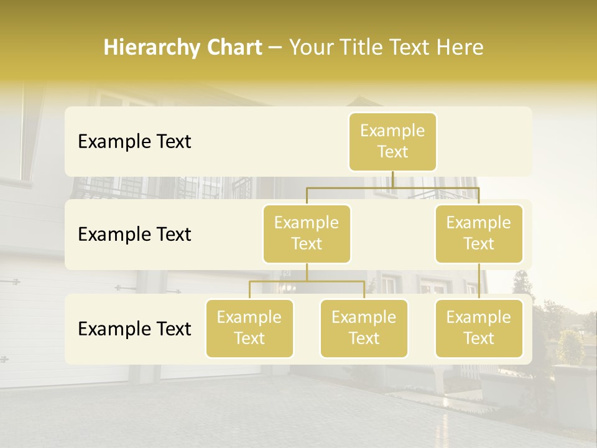
Task: Click the second row's Example Text label
Action: [134, 234]
